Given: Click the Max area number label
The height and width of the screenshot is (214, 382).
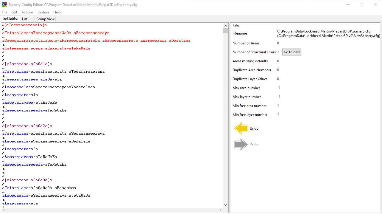Looking at the screenshot, I should [246, 88].
